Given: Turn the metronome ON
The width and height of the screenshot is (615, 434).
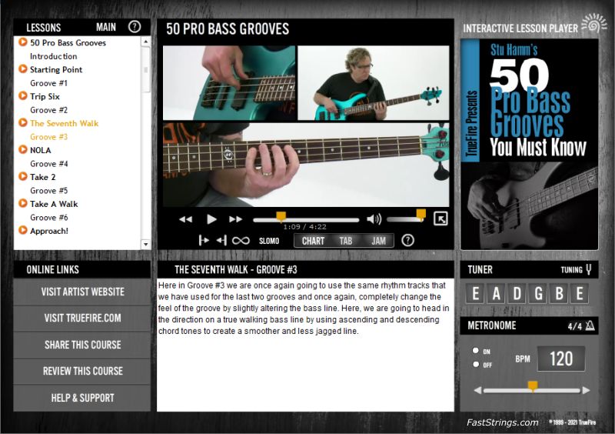Looking at the screenshot, I should pos(476,350).
